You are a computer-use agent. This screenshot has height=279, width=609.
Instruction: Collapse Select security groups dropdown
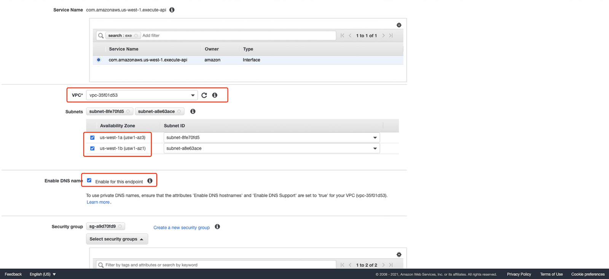117,239
